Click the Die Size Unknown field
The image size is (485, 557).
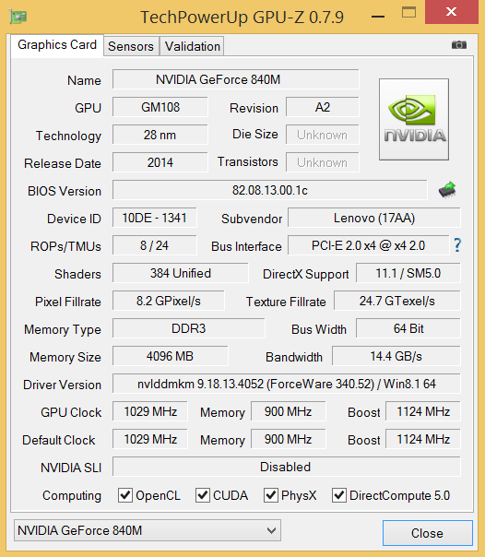323,135
